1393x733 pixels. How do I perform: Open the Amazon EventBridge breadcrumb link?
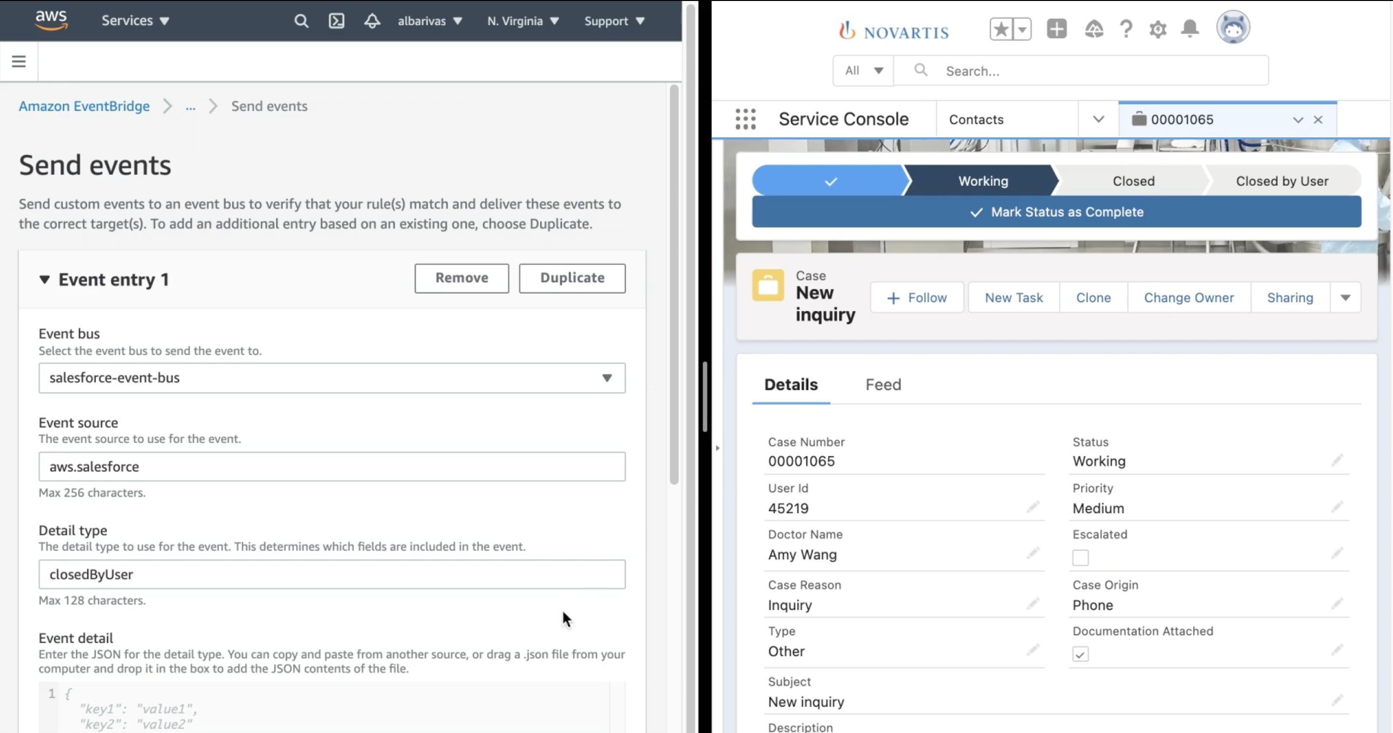pyautogui.click(x=84, y=106)
